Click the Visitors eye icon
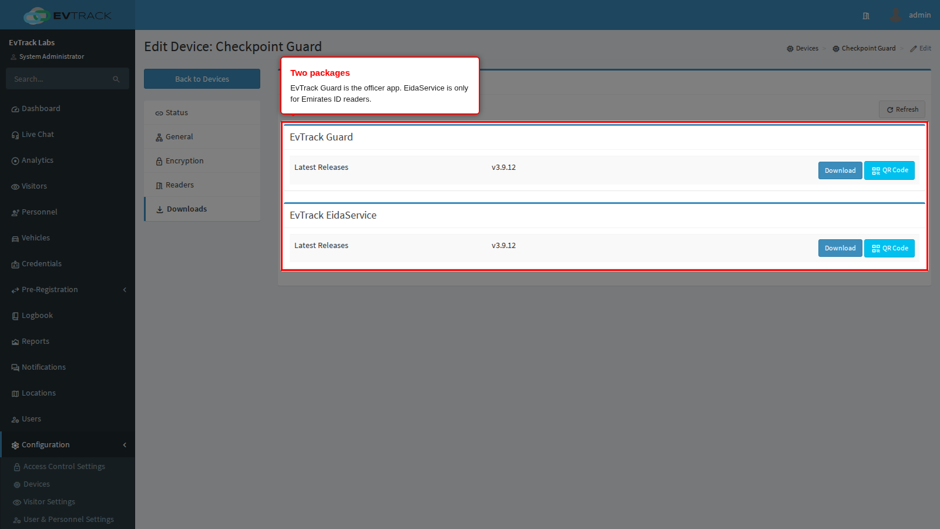 (x=15, y=187)
